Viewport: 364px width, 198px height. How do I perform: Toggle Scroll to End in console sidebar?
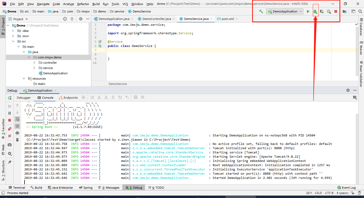17,126
